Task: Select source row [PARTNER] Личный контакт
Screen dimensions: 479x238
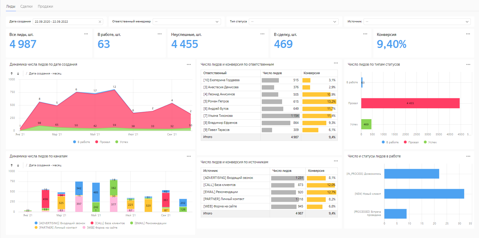Action: [269, 199]
